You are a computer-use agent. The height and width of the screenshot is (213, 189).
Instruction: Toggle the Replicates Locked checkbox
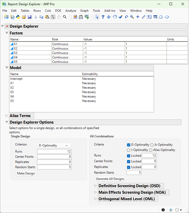pos(129,167)
